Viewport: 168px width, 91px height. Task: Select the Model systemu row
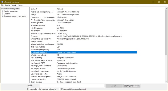click(84, 28)
